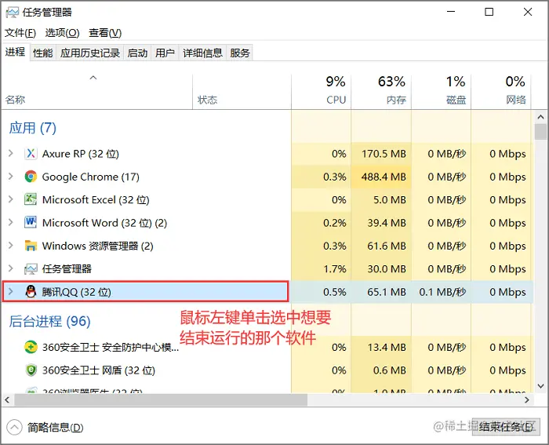The height and width of the screenshot is (445, 549).
Task: Click the horizontal scrollbar left arrow
Action: 7,399
